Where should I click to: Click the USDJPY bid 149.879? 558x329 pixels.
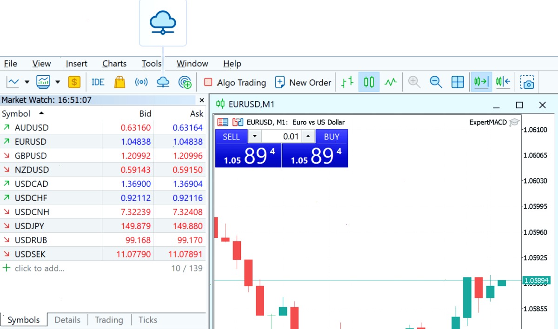[x=135, y=226]
